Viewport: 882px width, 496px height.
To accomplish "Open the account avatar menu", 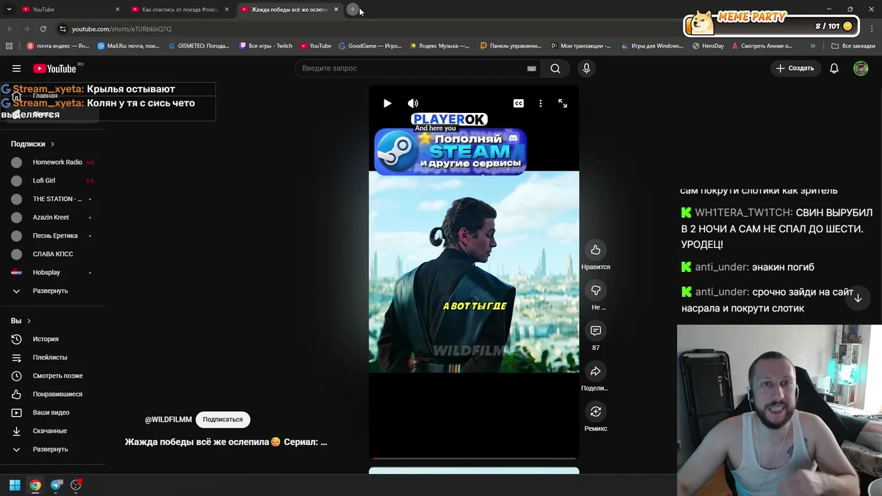I will pyautogui.click(x=861, y=68).
